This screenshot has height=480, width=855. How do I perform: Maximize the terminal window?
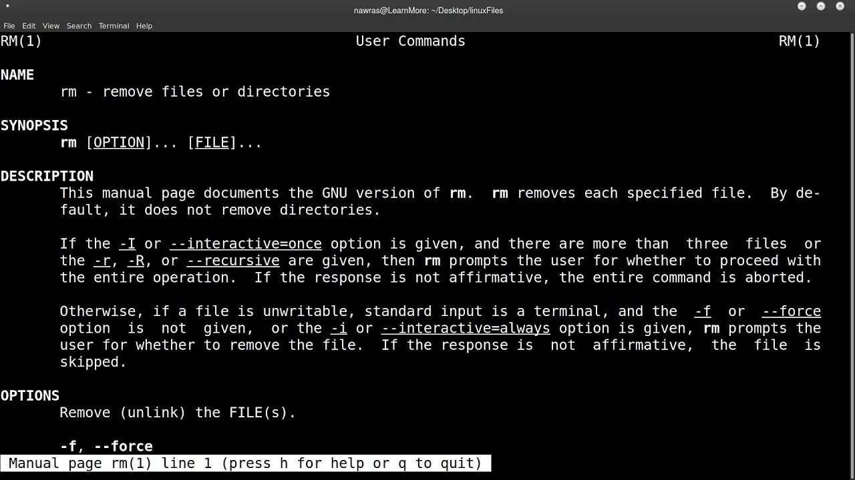[821, 6]
